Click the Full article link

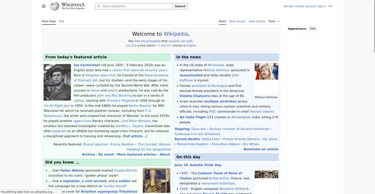[x=135, y=136]
